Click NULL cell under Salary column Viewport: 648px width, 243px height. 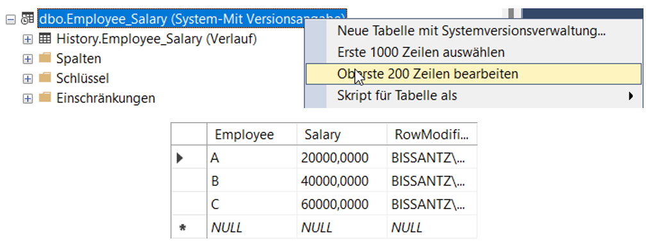coord(342,227)
